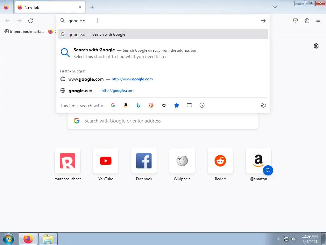Open the volume speaker tray icon
The width and height of the screenshot is (326, 245).
[294, 239]
